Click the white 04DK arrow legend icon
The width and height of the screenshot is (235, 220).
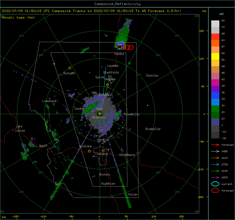pos(215,151)
